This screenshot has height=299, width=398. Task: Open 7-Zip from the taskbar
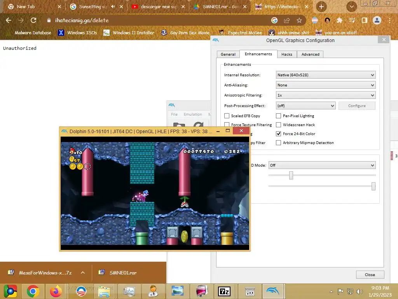(224, 291)
